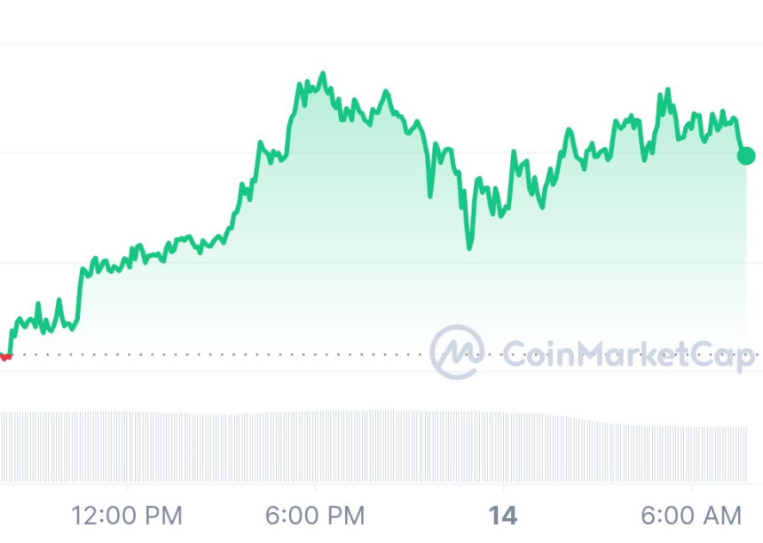Click the rightmost volume bar
Screen dimensions: 763x543
[746, 454]
